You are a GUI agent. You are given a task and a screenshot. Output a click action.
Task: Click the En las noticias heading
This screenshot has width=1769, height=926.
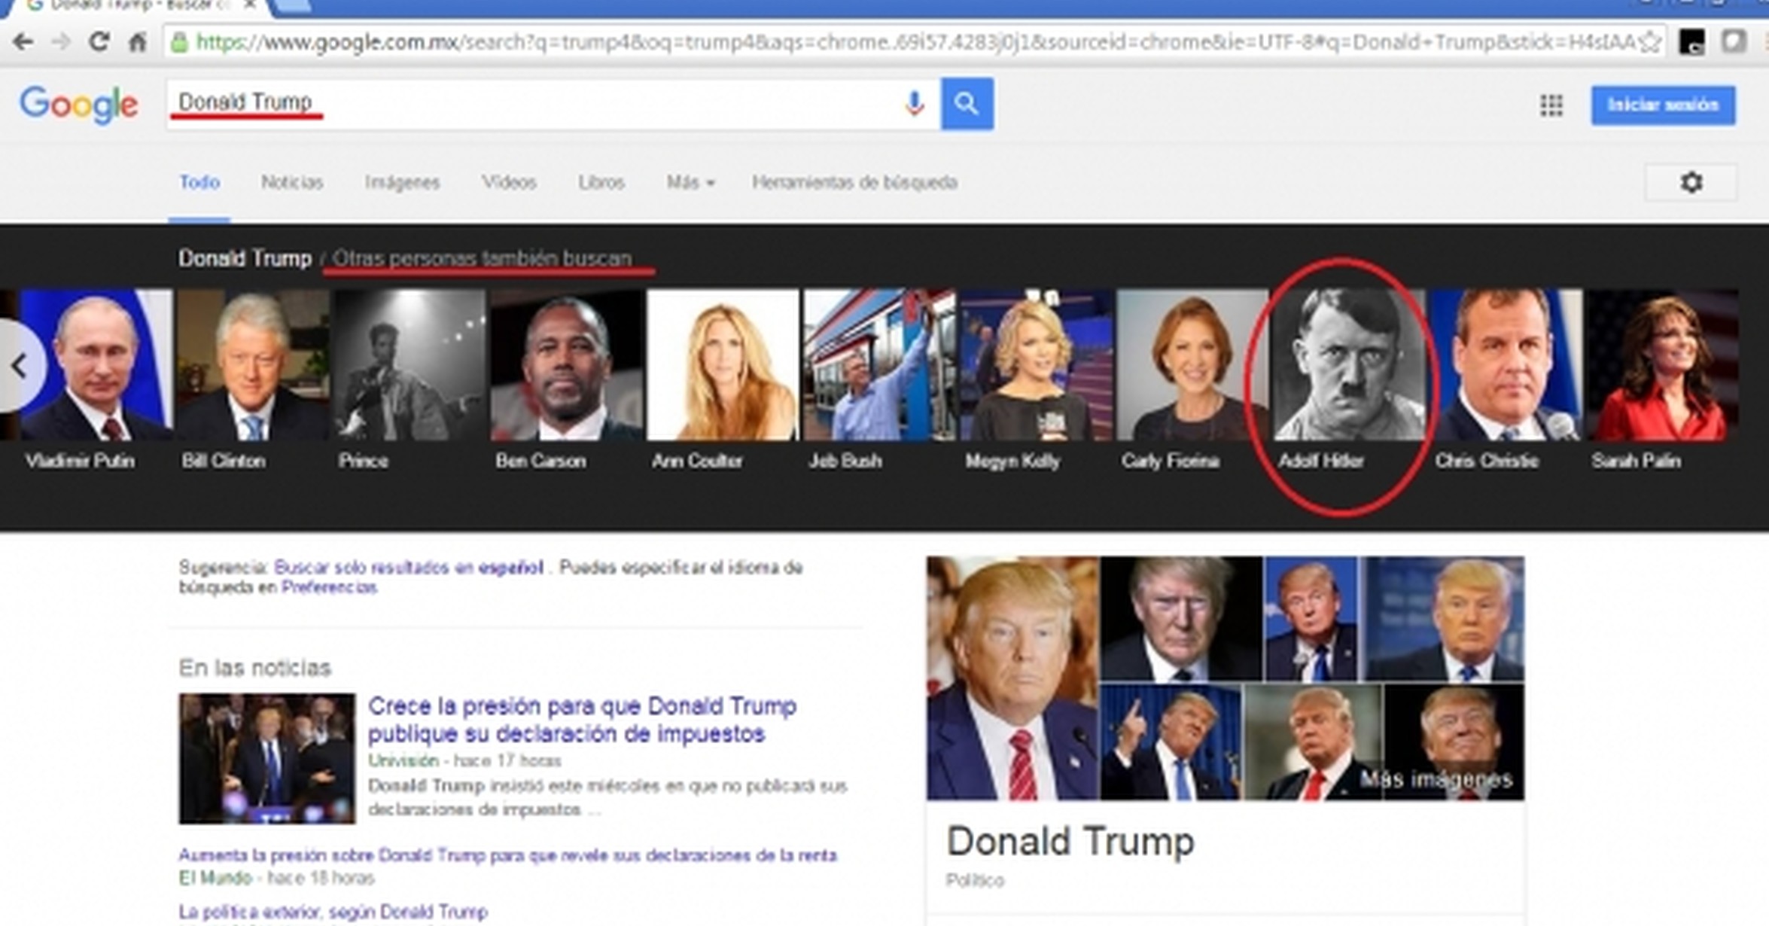(254, 669)
